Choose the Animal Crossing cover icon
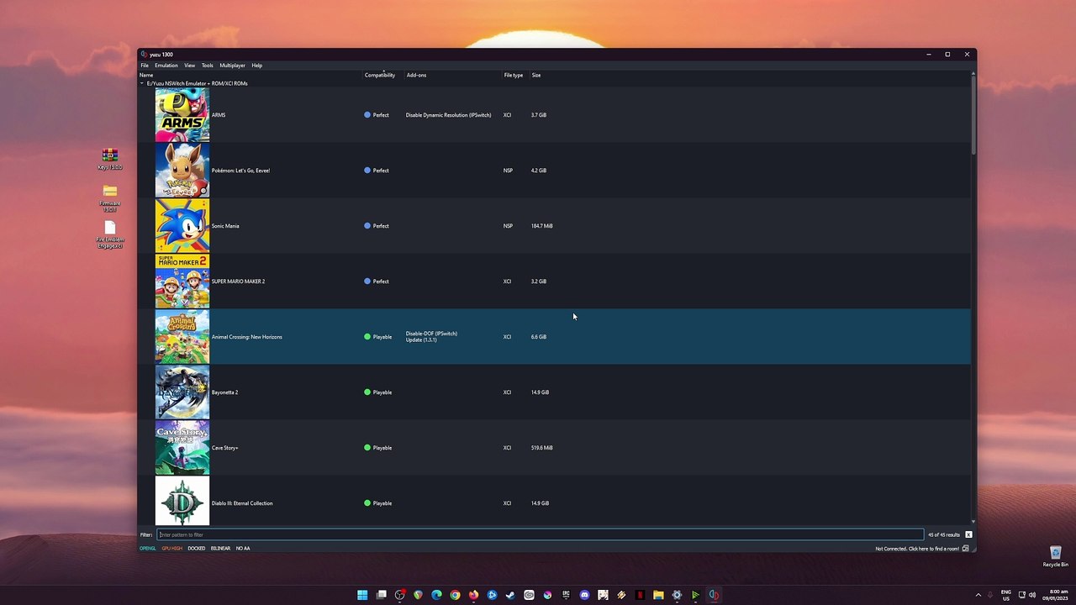Screen dimensions: 1076x605 (x=182, y=337)
